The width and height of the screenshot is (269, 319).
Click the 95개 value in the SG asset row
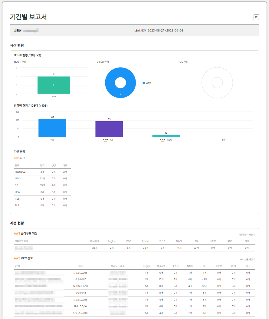point(42,185)
